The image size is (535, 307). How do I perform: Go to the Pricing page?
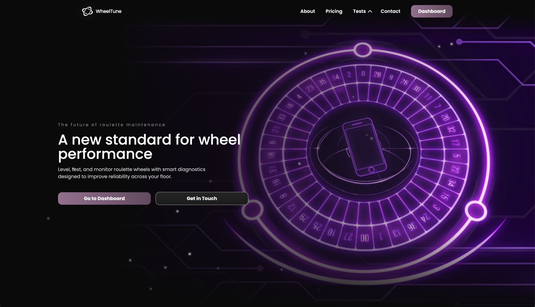334,11
